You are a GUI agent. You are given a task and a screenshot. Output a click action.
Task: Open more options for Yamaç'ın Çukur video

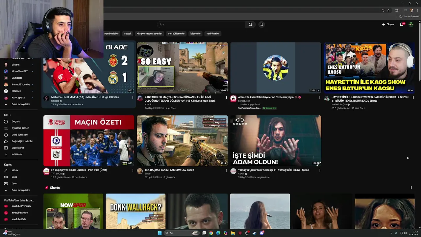pyautogui.click(x=320, y=170)
